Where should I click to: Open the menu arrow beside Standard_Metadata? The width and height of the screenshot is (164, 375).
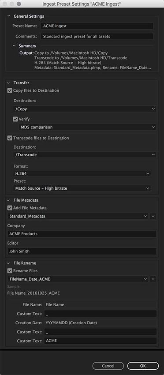pos(153,216)
